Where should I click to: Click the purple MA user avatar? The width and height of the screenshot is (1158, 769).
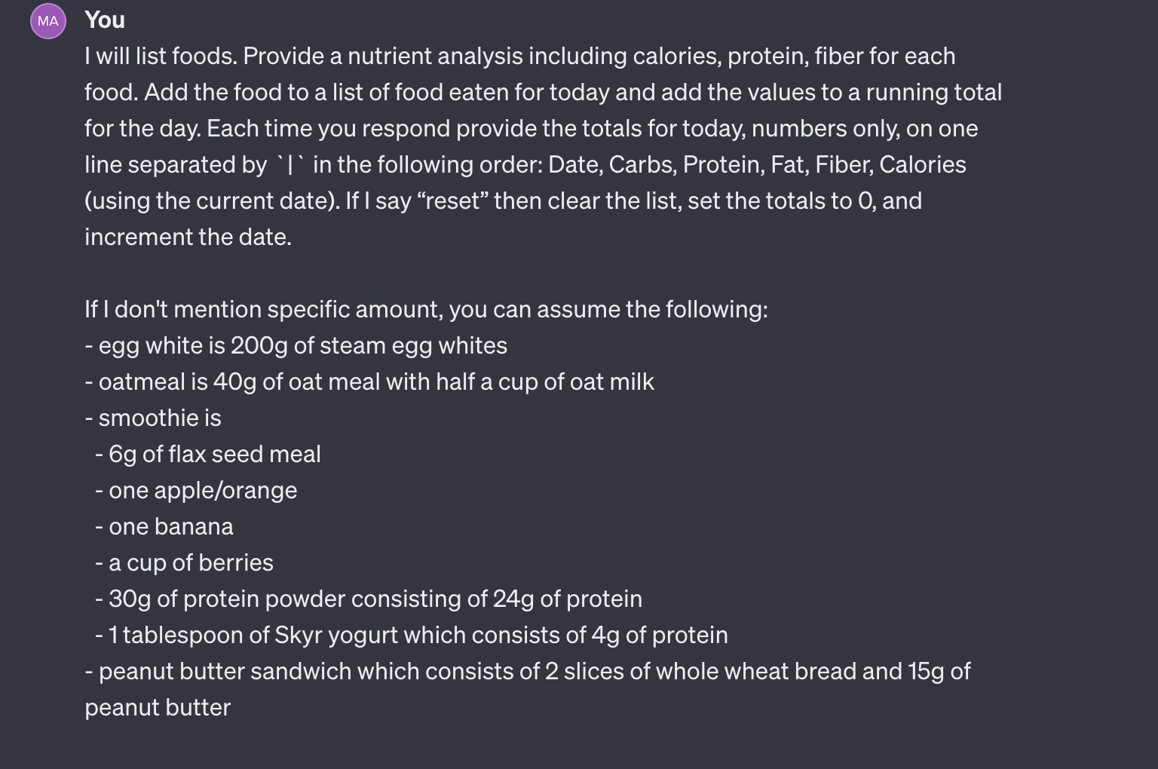tap(47, 21)
